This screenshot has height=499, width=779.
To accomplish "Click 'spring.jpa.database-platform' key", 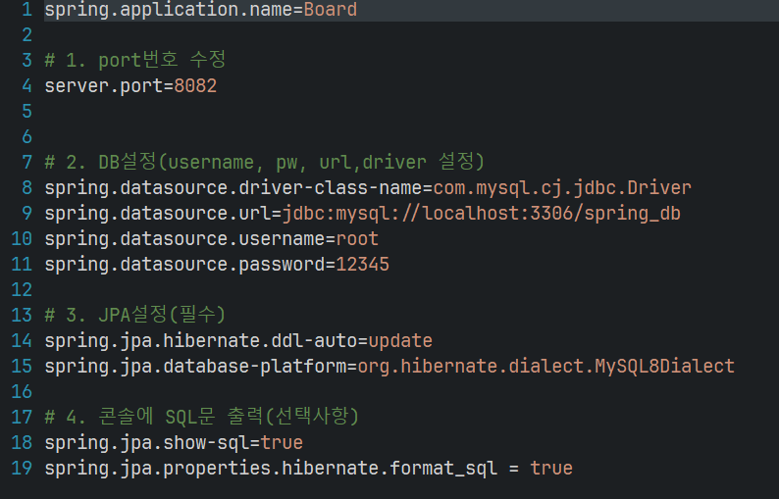I will pos(196,367).
